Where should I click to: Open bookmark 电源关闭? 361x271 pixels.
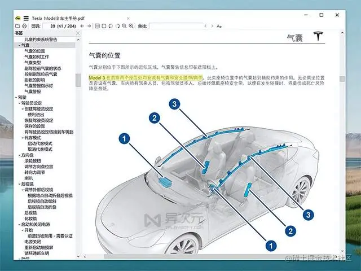point(33,242)
